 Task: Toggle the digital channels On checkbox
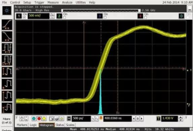tap(187, 17)
